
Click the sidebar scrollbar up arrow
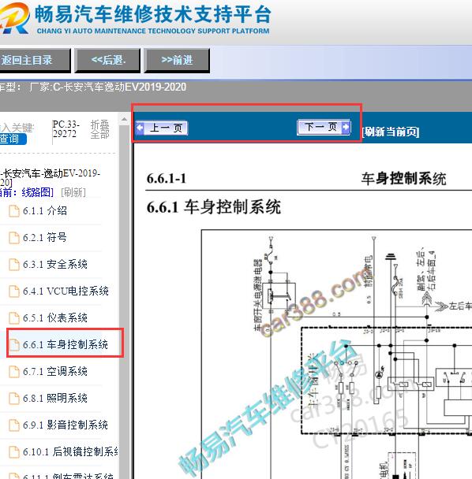pyautogui.click(x=124, y=119)
